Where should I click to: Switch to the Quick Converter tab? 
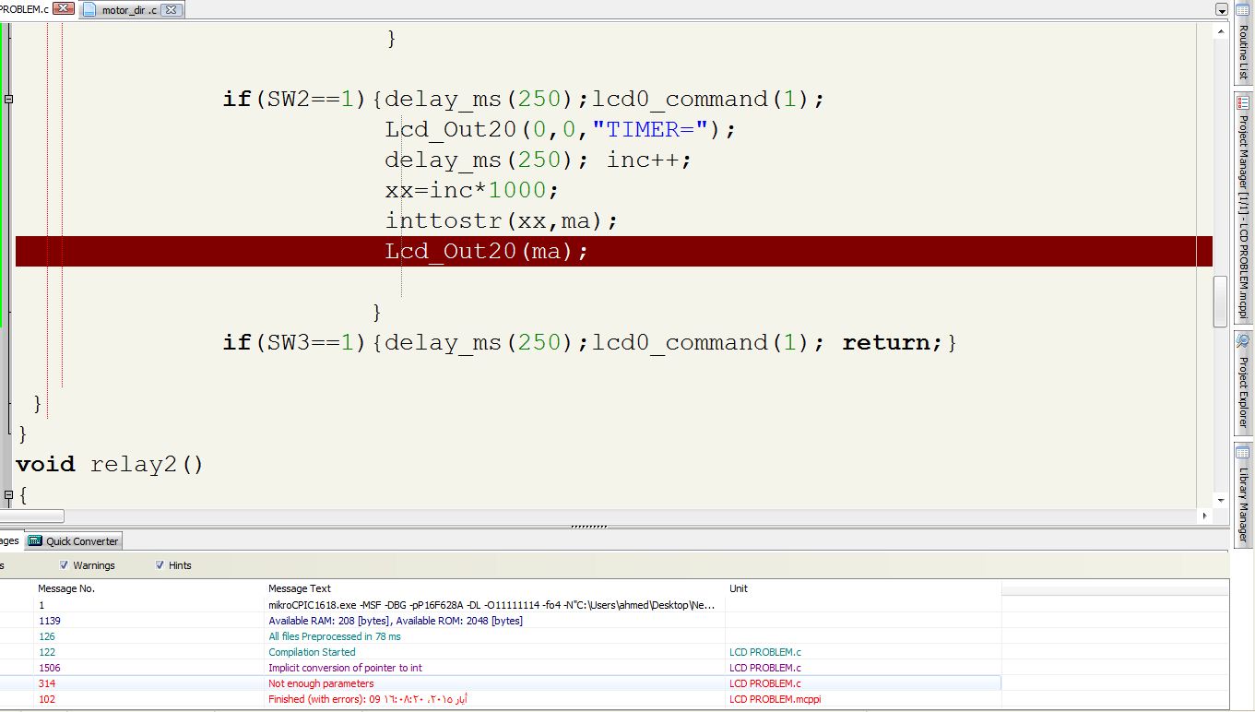coord(74,541)
